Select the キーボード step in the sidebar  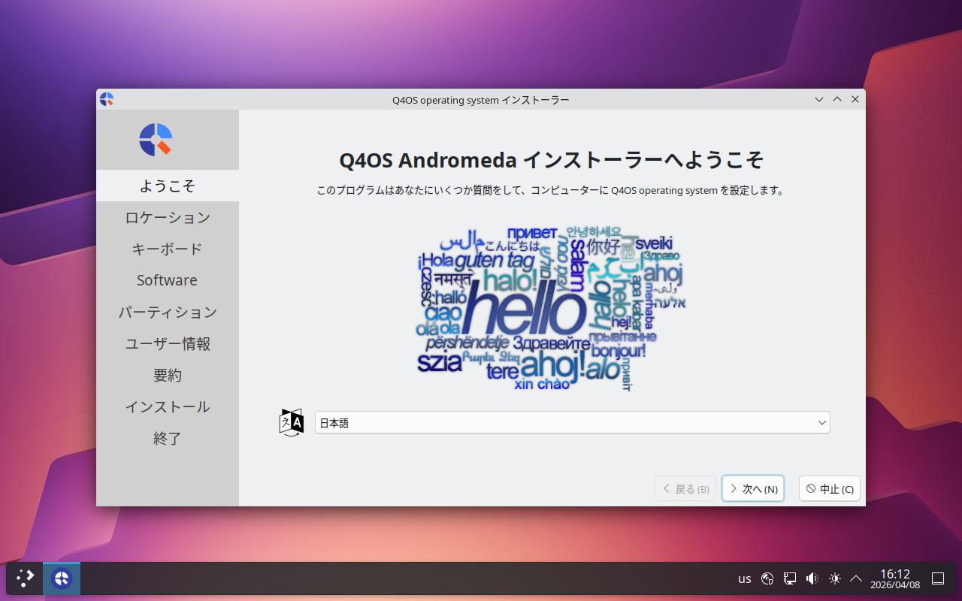click(x=168, y=249)
